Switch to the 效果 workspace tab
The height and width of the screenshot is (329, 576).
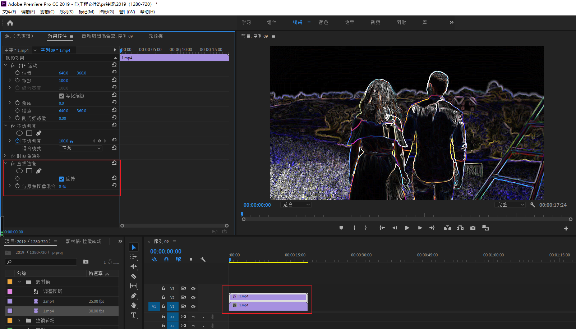(x=350, y=22)
